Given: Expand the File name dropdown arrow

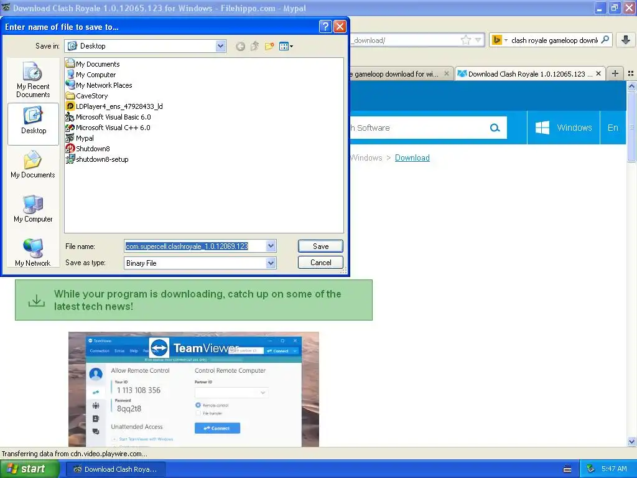Looking at the screenshot, I should (271, 246).
